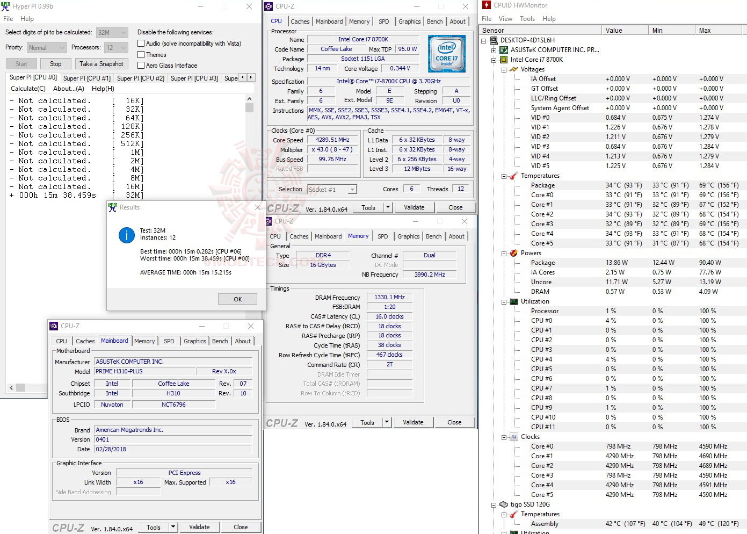Tick the Themes service checkbox
Viewport: 747px width, 534px height.
pos(141,55)
